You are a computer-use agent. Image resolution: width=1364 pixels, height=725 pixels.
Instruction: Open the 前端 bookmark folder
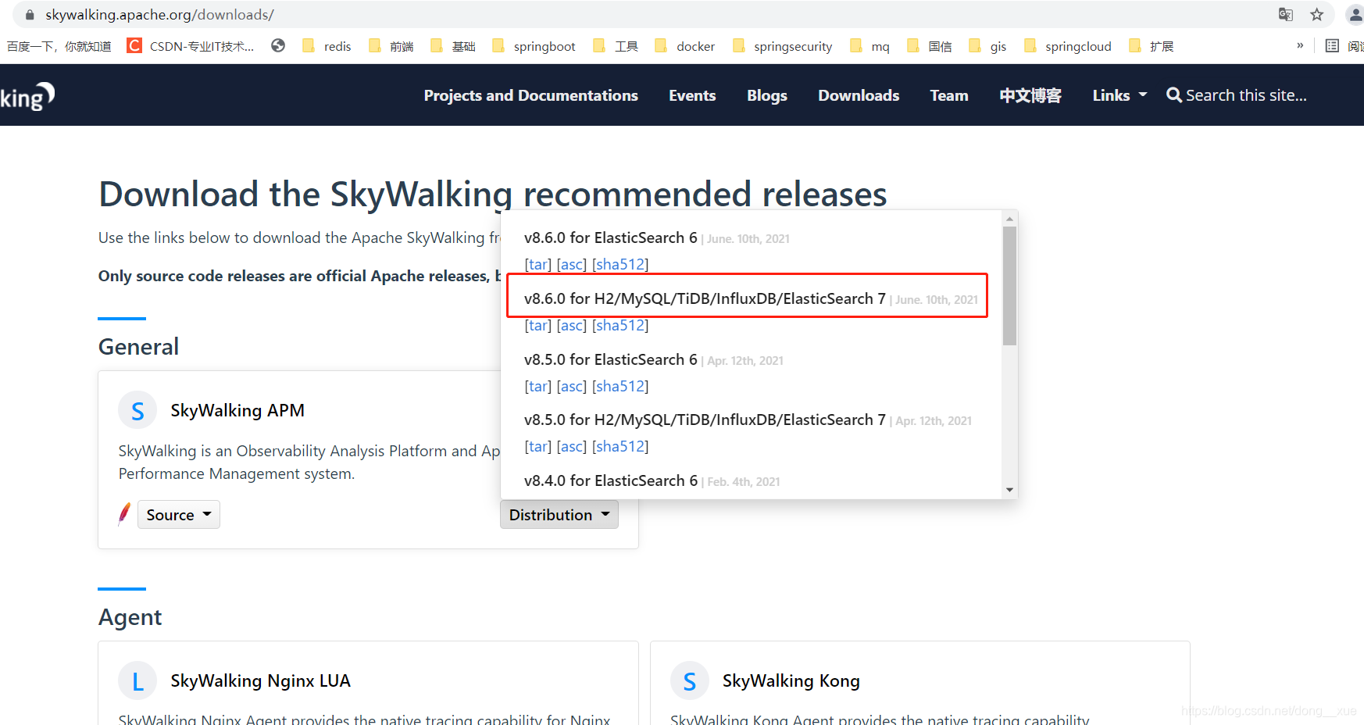[391, 46]
